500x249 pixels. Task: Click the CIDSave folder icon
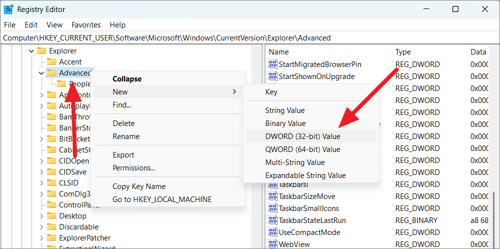[52, 172]
